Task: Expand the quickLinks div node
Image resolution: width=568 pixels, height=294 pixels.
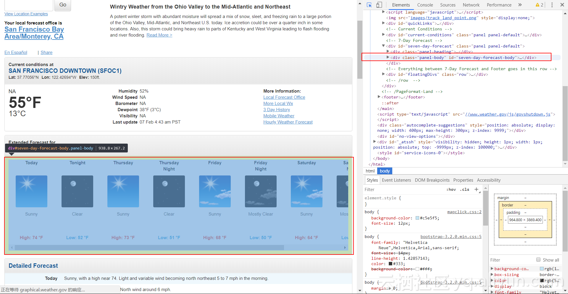Action: pos(383,23)
